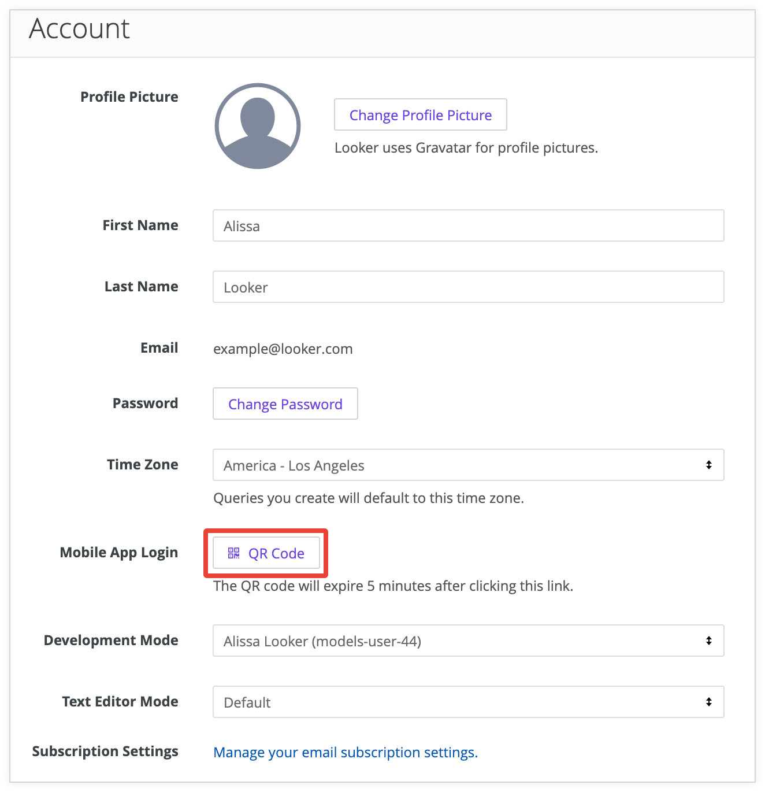The width and height of the screenshot is (765, 792).
Task: Click the example@looker.com email text
Action: [283, 349]
